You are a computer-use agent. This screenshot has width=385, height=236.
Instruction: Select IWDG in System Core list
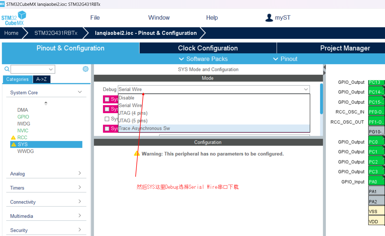[24, 124]
